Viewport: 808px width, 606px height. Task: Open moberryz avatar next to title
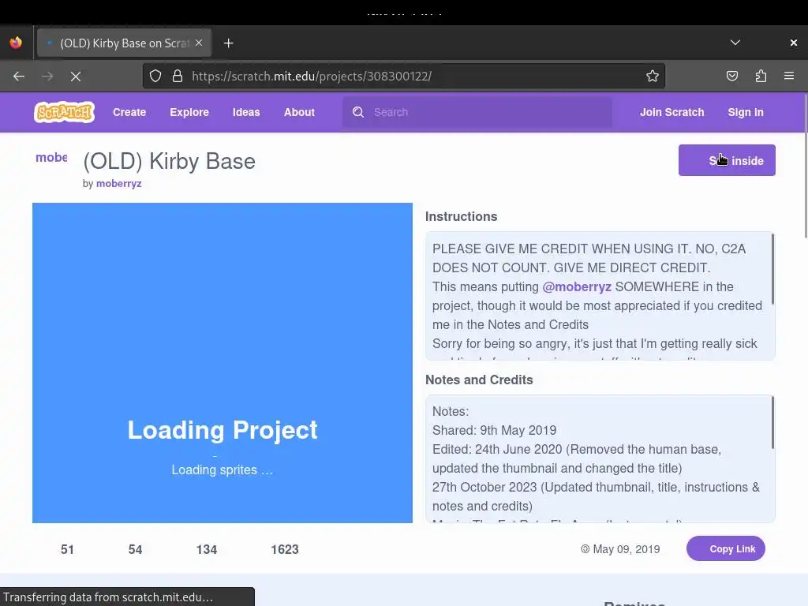(51, 158)
